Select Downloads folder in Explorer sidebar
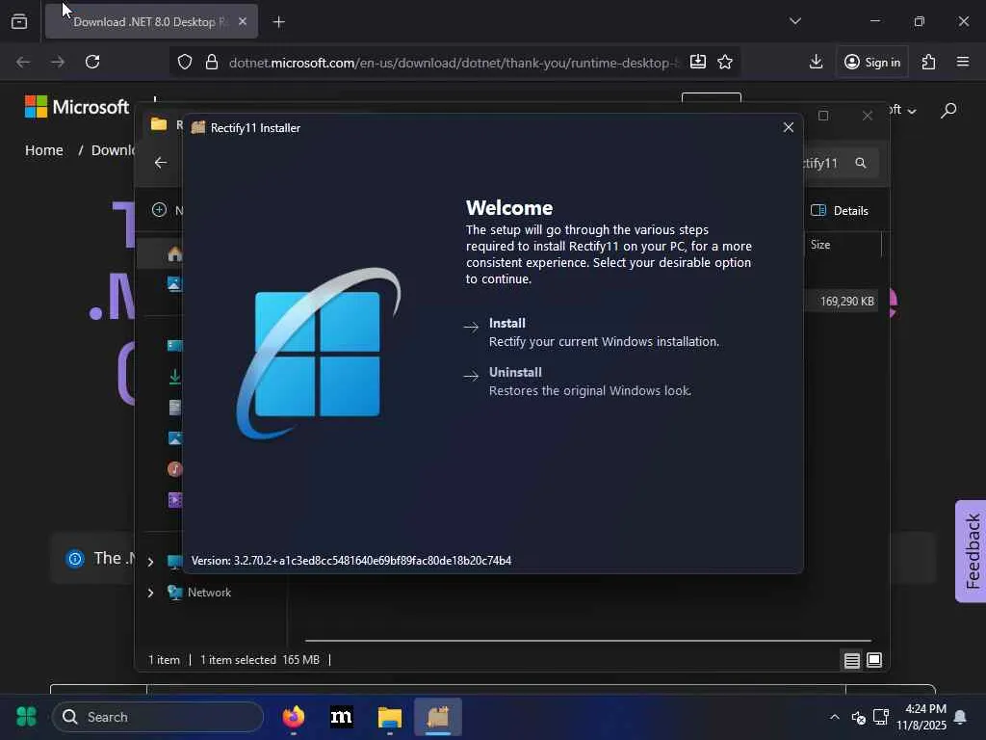The width and height of the screenshot is (986, 740). tap(174, 377)
